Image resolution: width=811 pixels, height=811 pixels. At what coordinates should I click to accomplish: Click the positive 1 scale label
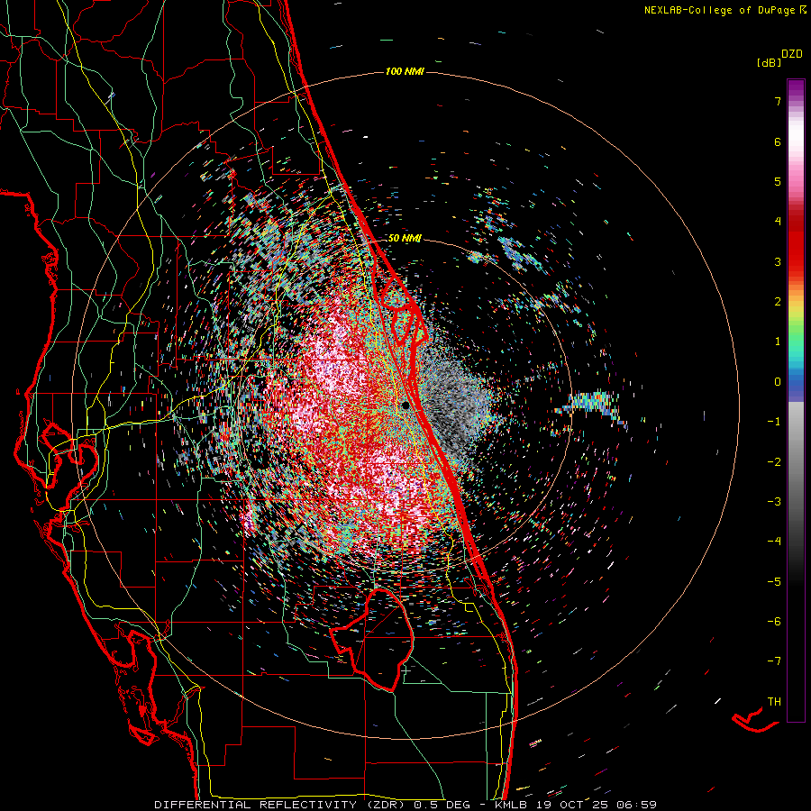pyautogui.click(x=778, y=342)
